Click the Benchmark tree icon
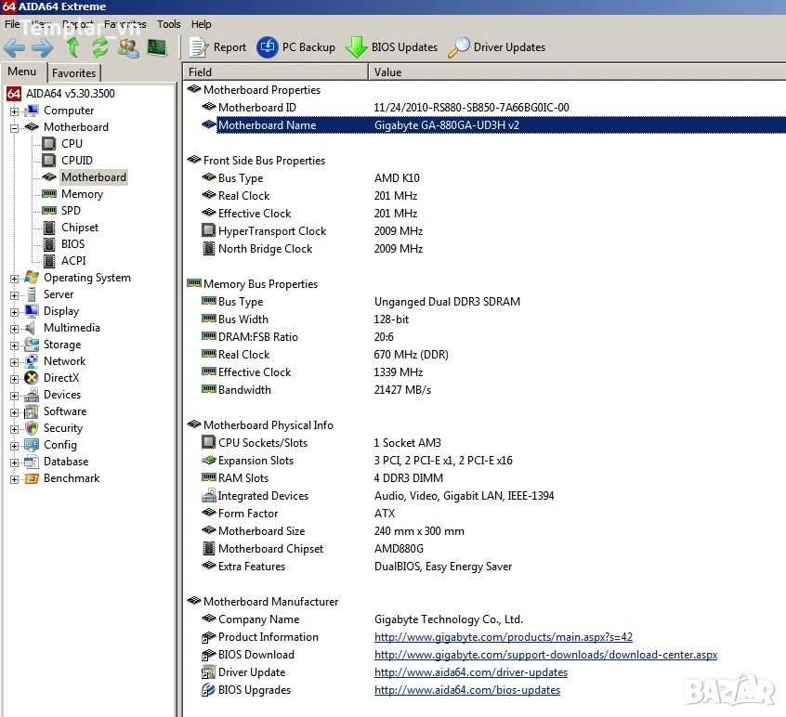This screenshot has width=786, height=717. tap(32, 478)
